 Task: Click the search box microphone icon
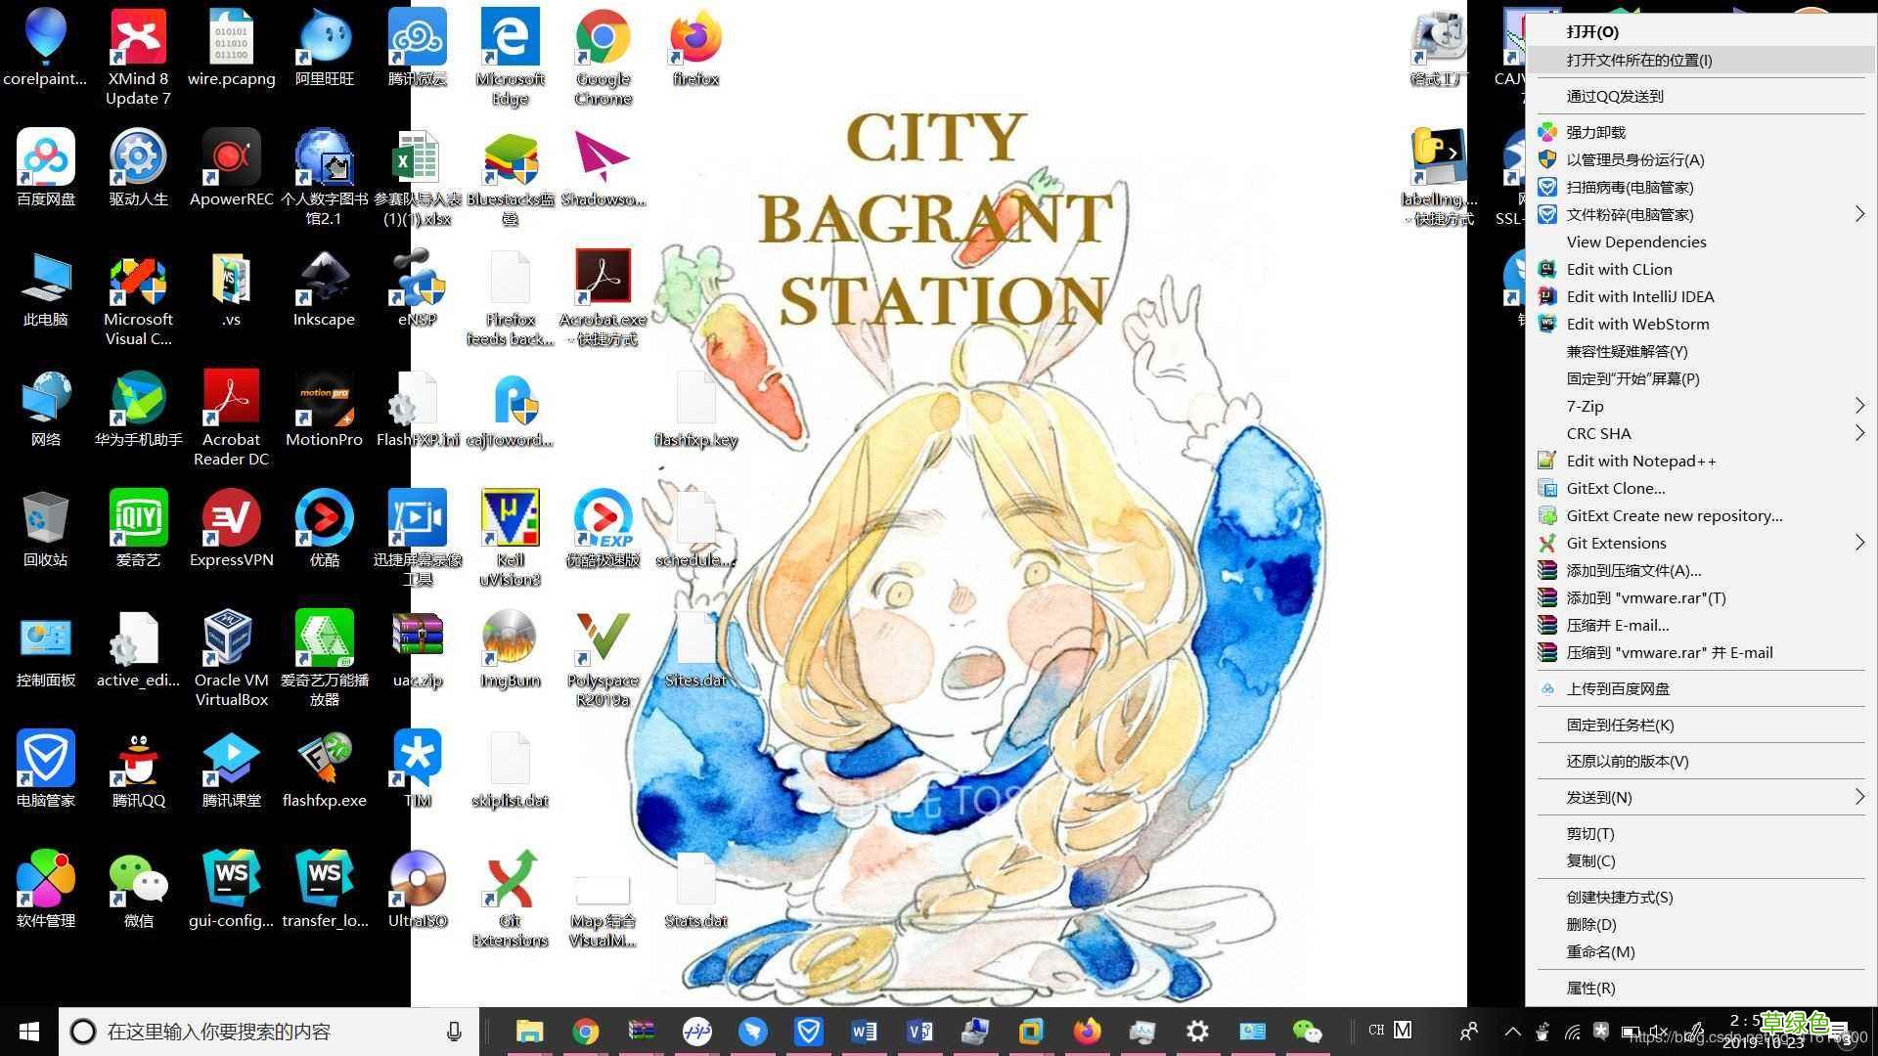(x=454, y=1032)
